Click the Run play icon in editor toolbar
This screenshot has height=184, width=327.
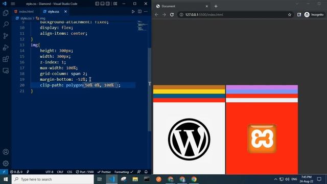coord(133,12)
